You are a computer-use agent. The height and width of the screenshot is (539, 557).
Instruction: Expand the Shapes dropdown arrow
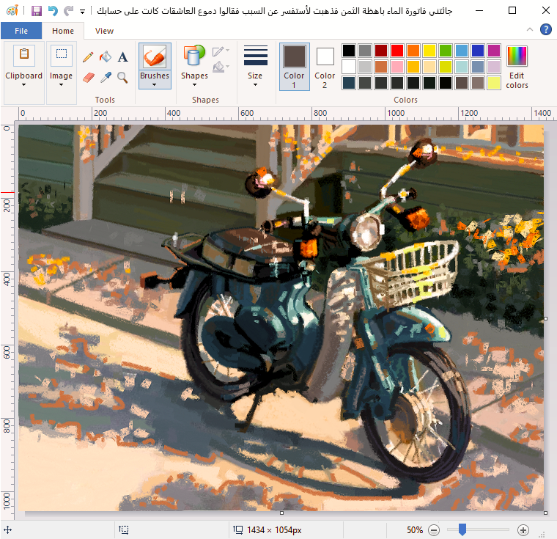click(194, 85)
